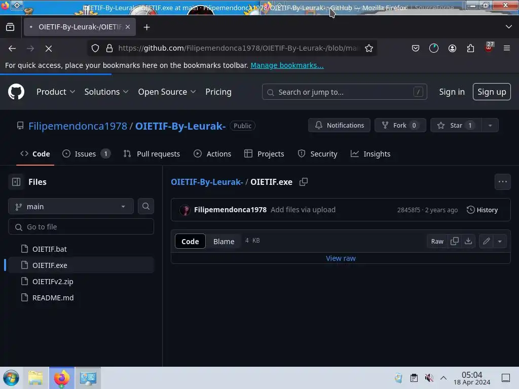Switch to Blame view

pyautogui.click(x=224, y=241)
